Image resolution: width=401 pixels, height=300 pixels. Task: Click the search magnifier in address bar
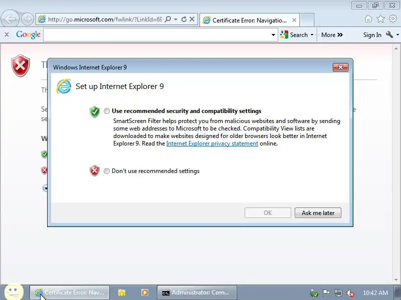pyautogui.click(x=168, y=19)
